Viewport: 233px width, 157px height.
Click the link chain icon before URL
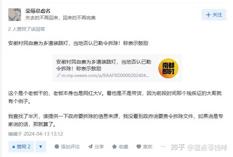tap(59, 75)
